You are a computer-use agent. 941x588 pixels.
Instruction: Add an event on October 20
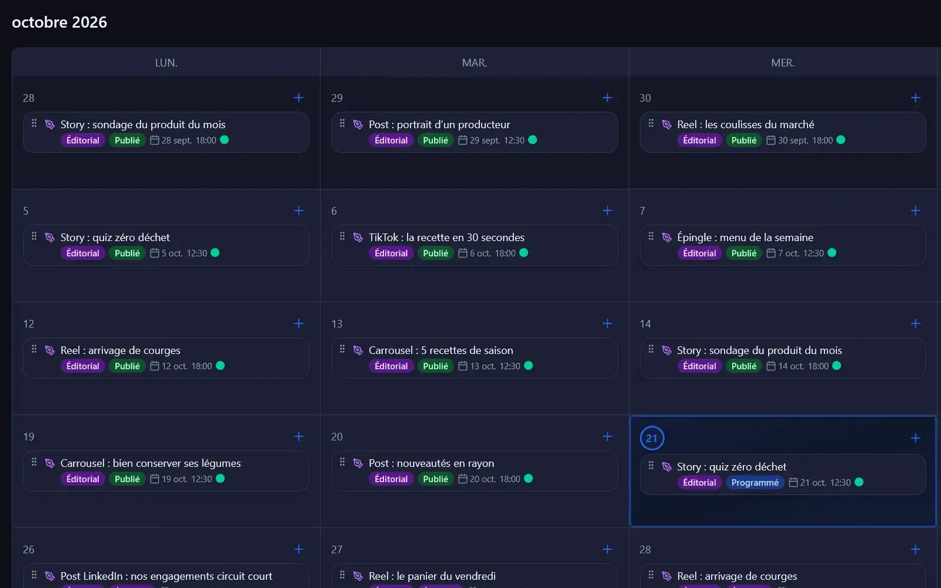(608, 436)
